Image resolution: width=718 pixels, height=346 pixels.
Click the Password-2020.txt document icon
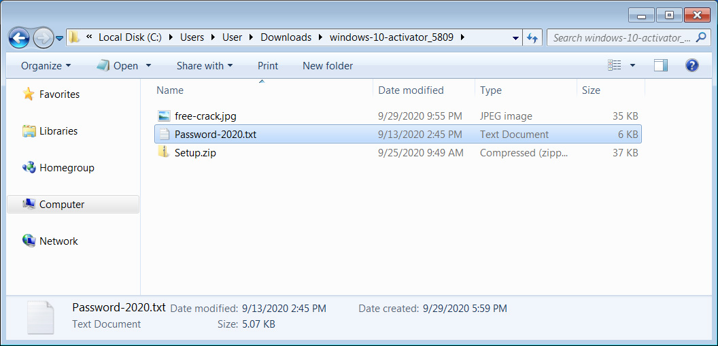coord(164,134)
